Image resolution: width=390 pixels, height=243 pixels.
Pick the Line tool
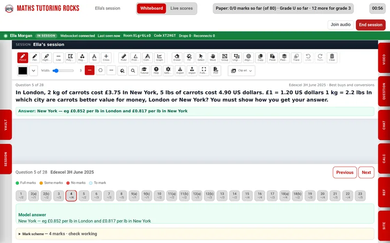click(58, 57)
